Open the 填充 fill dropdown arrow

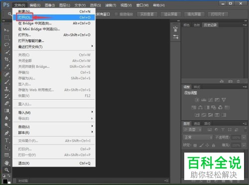[x=244, y=145]
